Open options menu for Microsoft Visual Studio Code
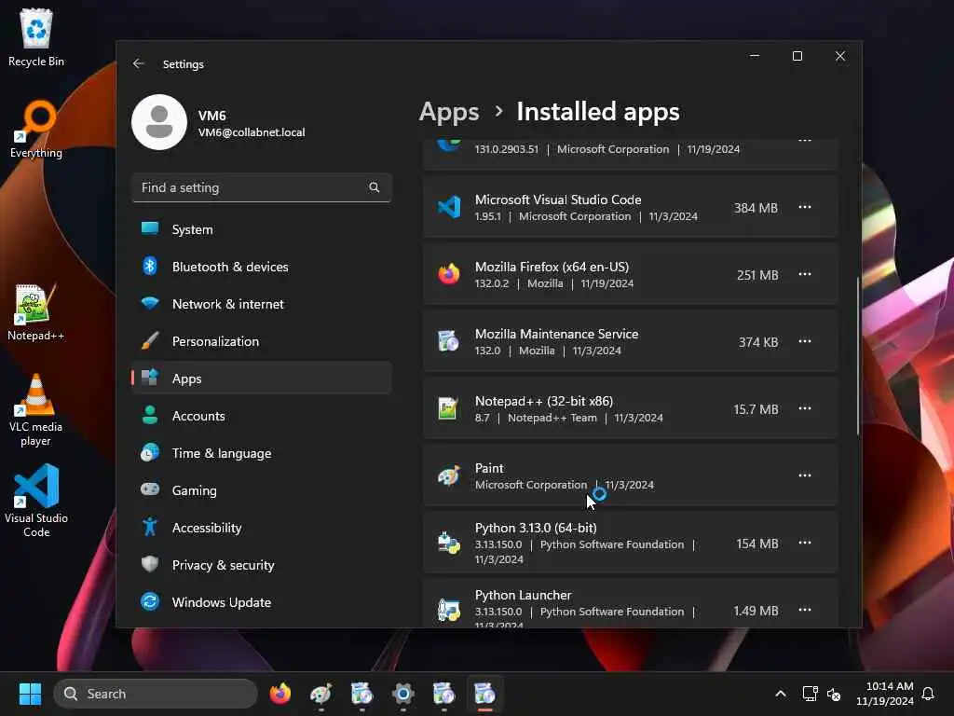This screenshot has height=716, width=954. click(805, 207)
